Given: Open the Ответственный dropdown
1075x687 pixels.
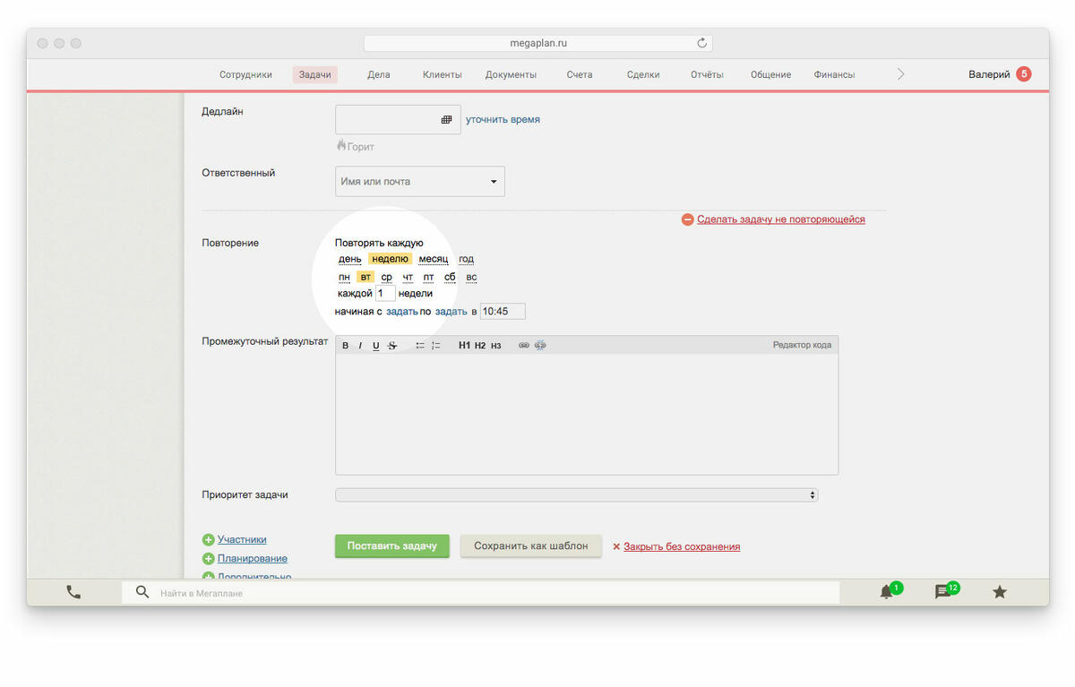Looking at the screenshot, I should [419, 181].
